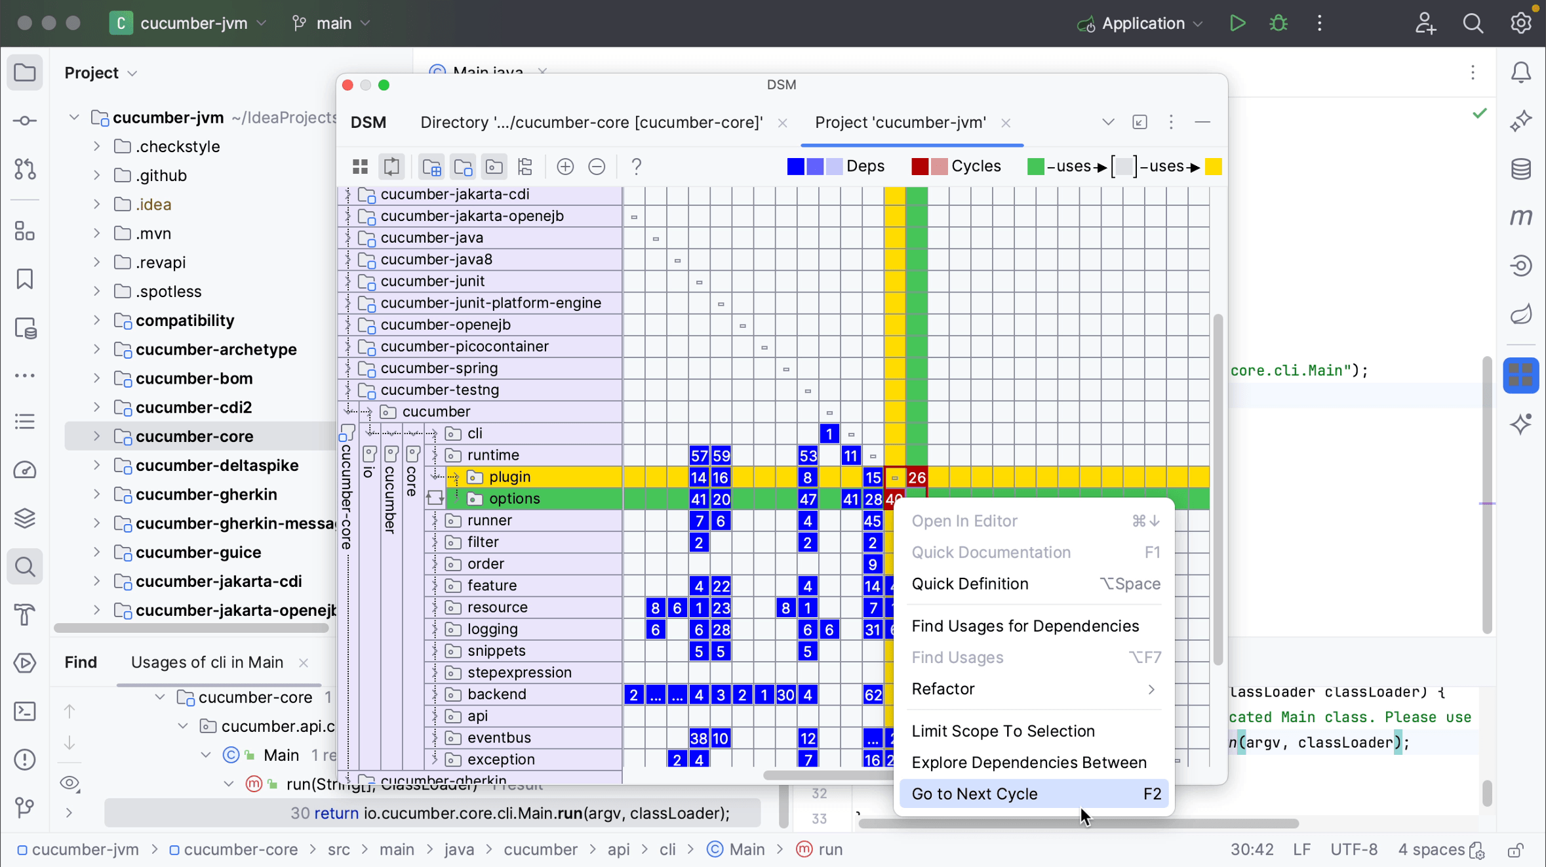
Task: Open the Bookmarks tool window icon
Action: 25,279
